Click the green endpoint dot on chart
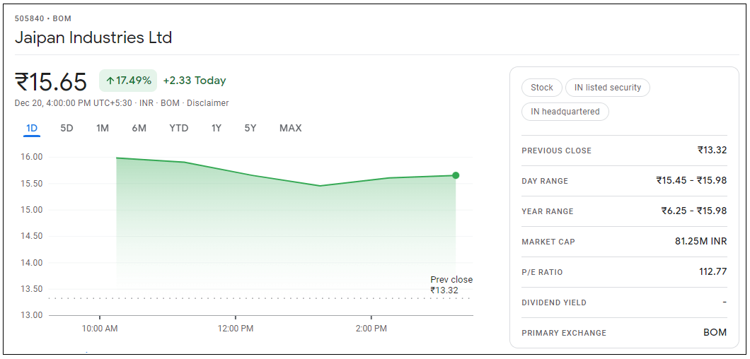750x359 pixels. coord(456,175)
